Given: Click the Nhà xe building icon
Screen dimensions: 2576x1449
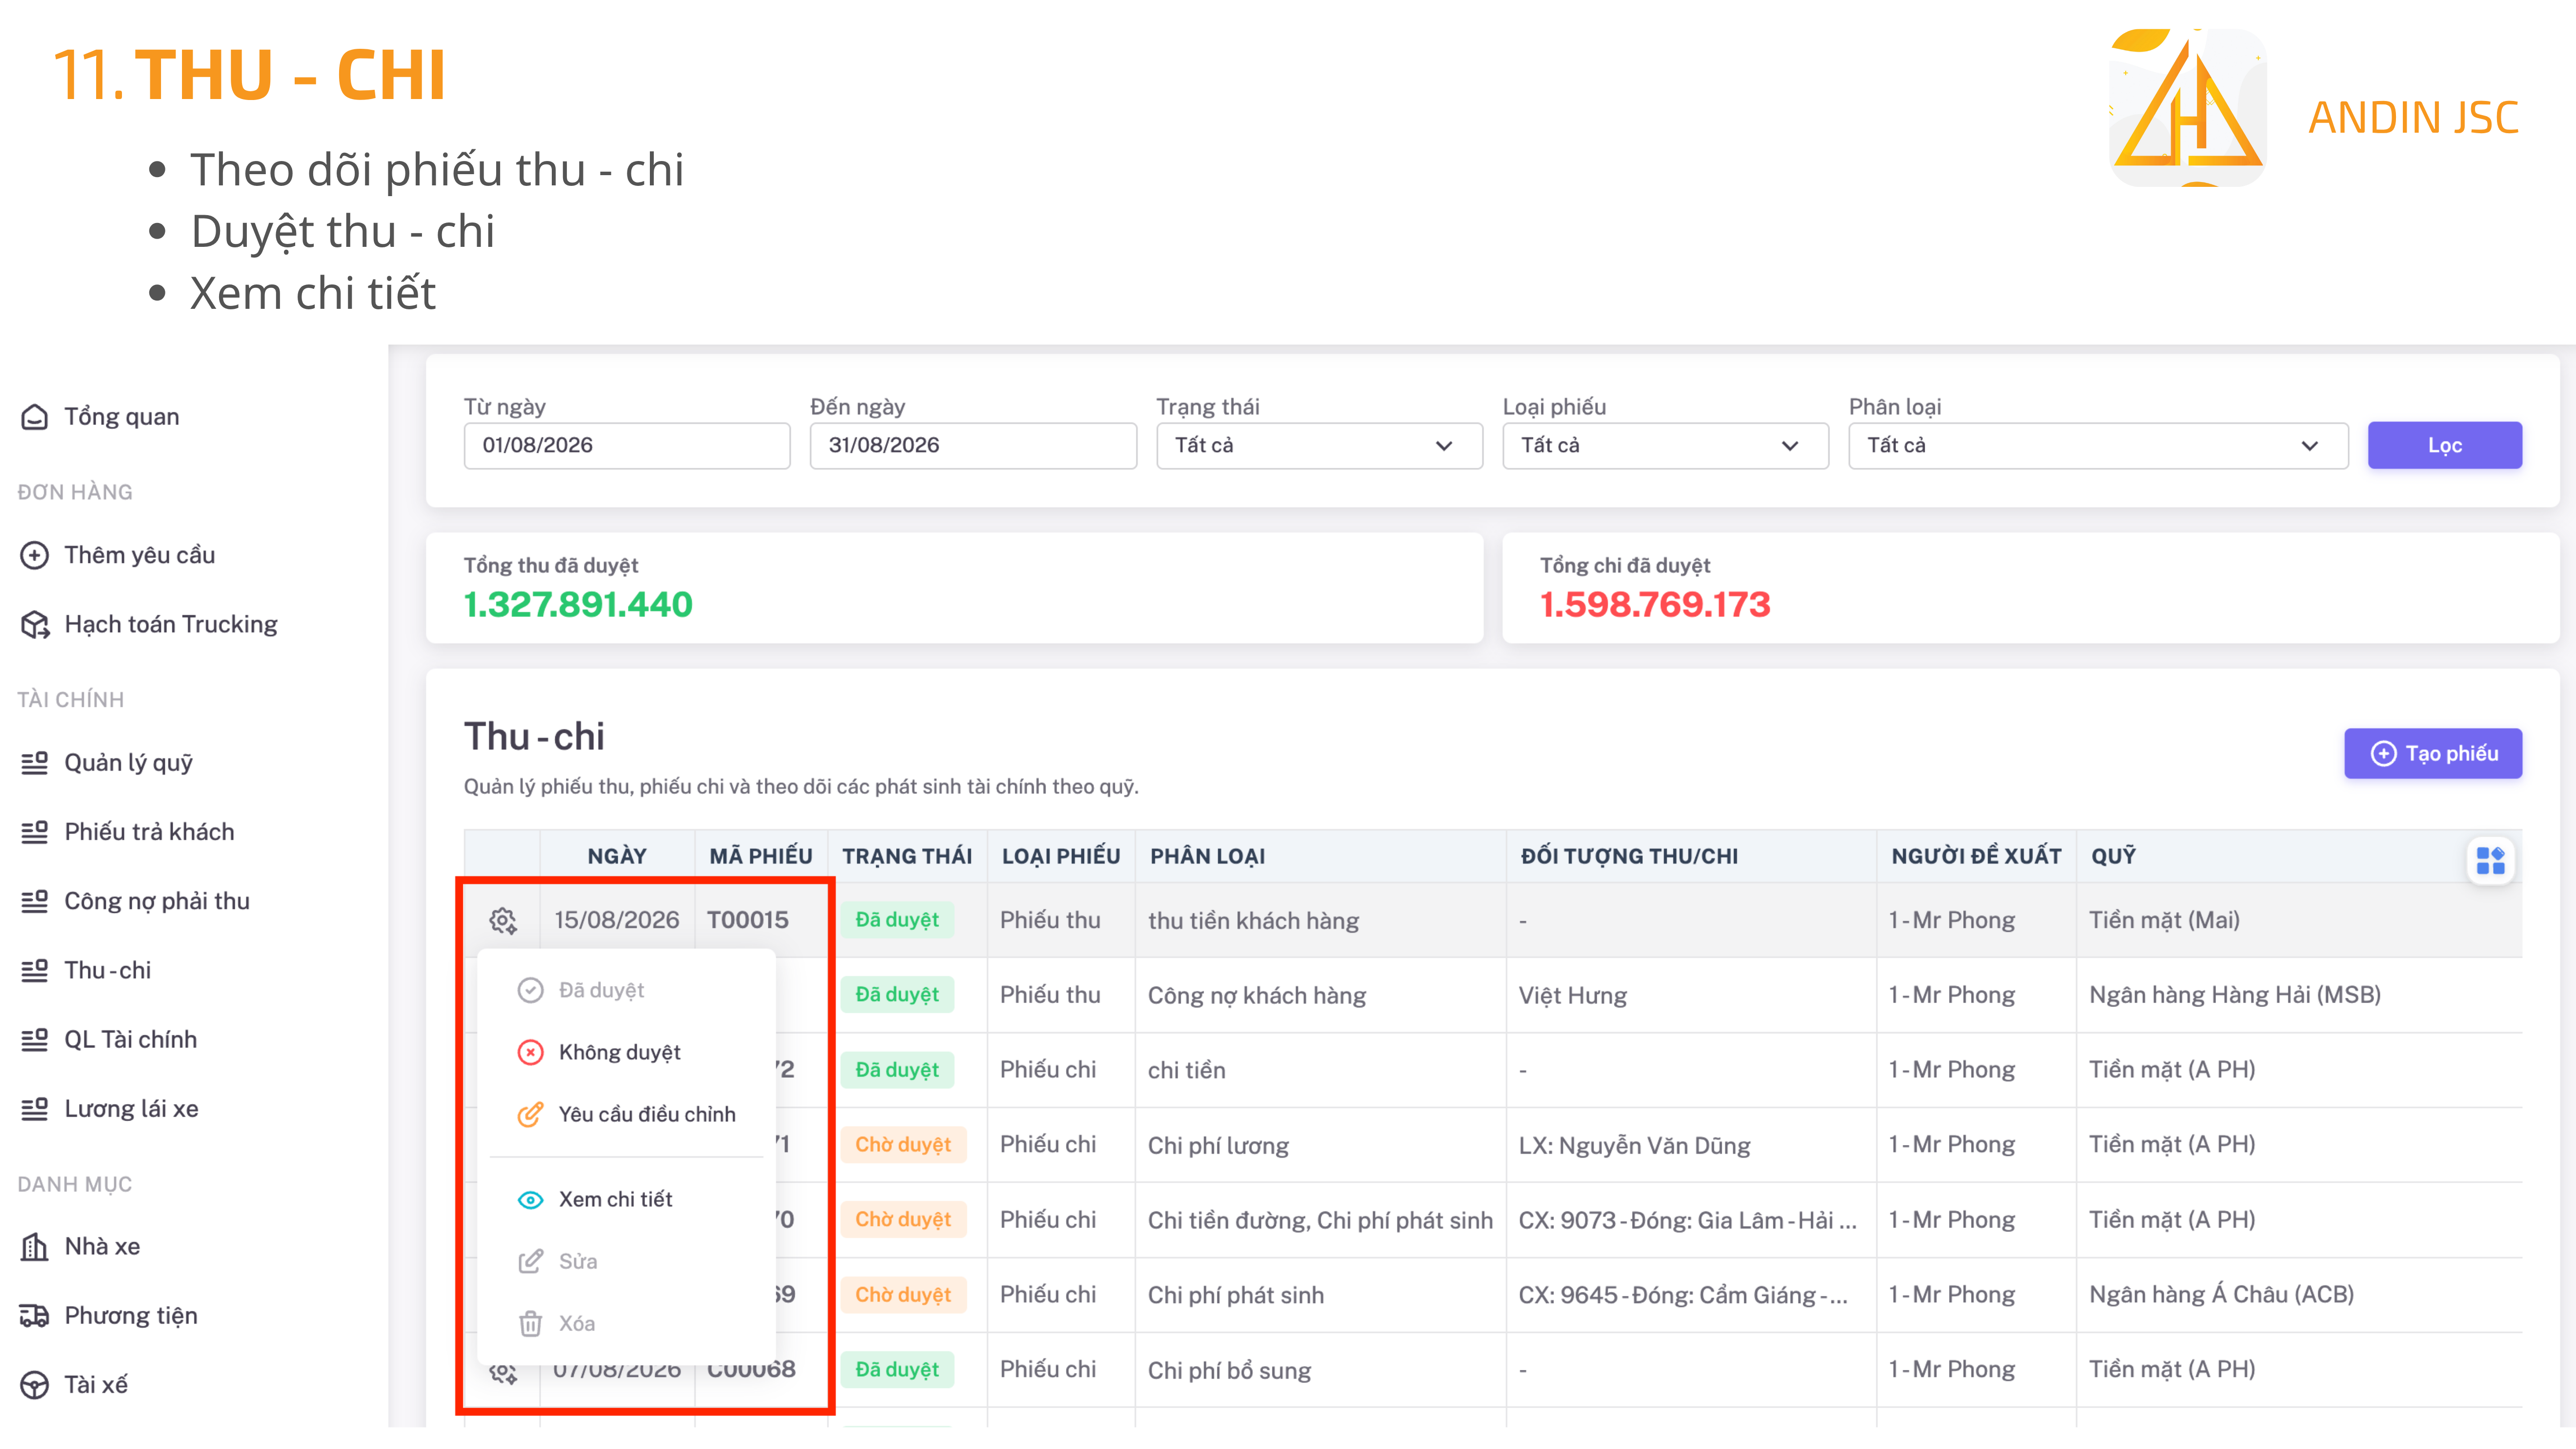Looking at the screenshot, I should click(x=35, y=1247).
